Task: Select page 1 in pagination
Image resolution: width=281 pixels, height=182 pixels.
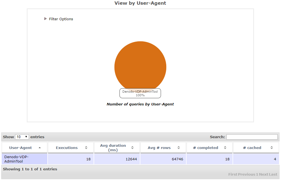Action: click(257, 174)
